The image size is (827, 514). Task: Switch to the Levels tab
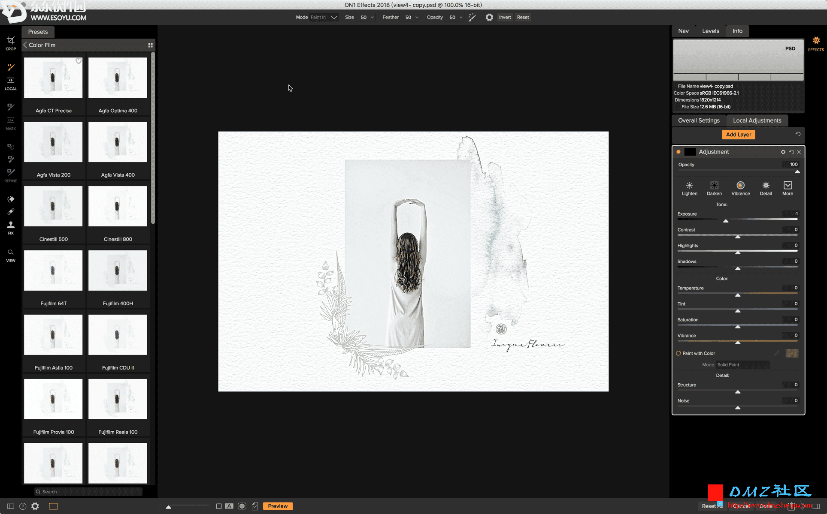click(710, 31)
